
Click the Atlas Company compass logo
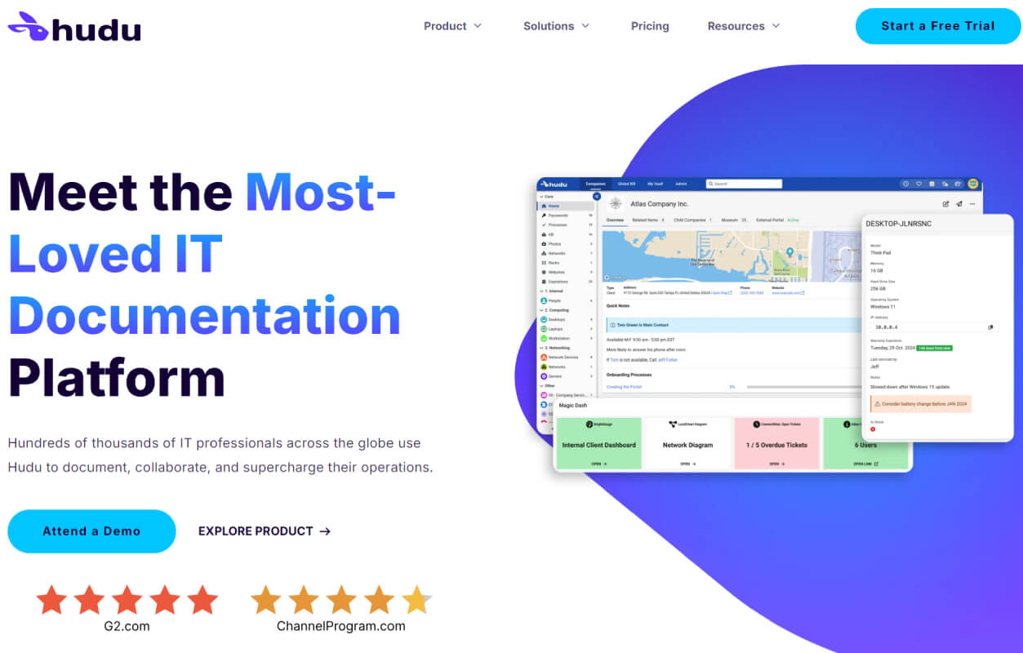616,203
